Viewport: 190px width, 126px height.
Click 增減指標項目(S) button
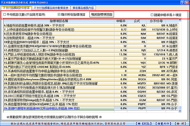102,15
